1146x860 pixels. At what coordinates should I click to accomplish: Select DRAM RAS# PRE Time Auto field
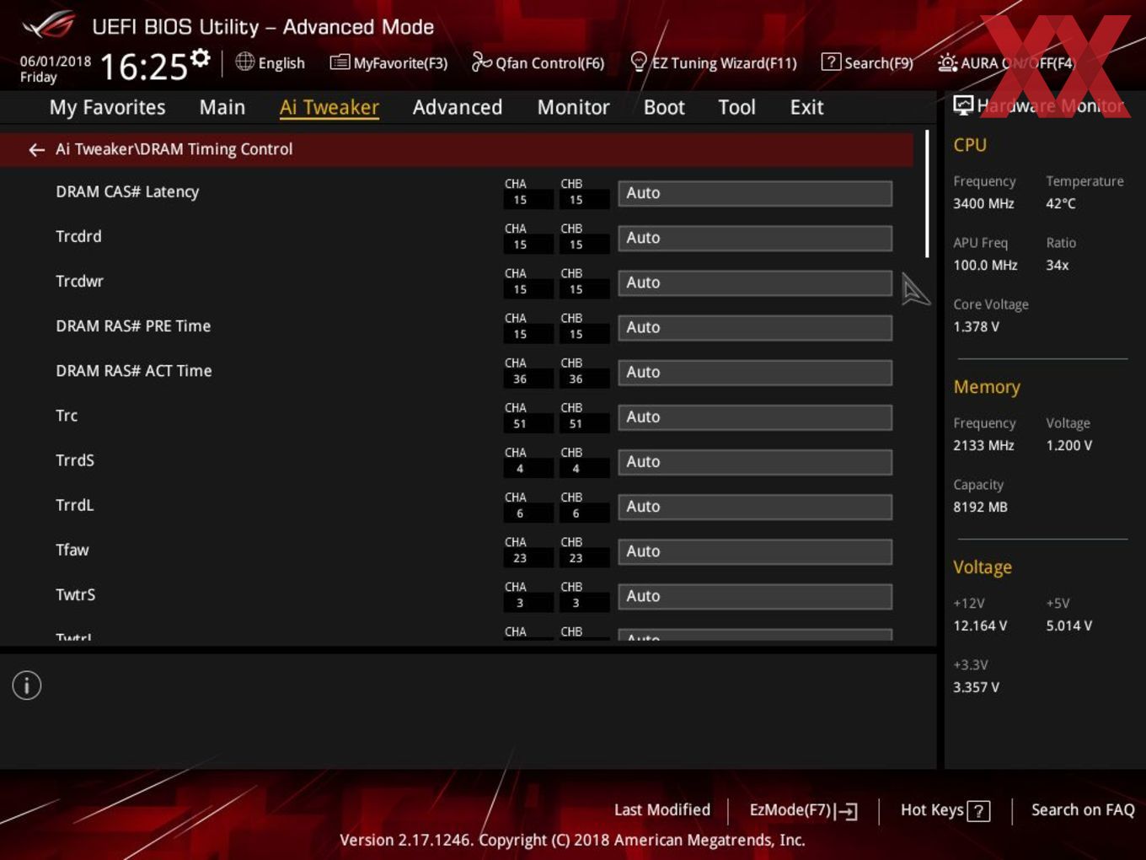755,327
